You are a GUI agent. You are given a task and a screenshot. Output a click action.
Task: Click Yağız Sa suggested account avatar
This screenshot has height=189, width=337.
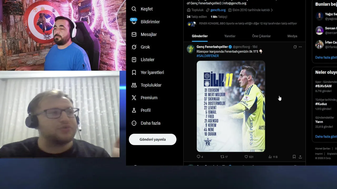click(319, 16)
